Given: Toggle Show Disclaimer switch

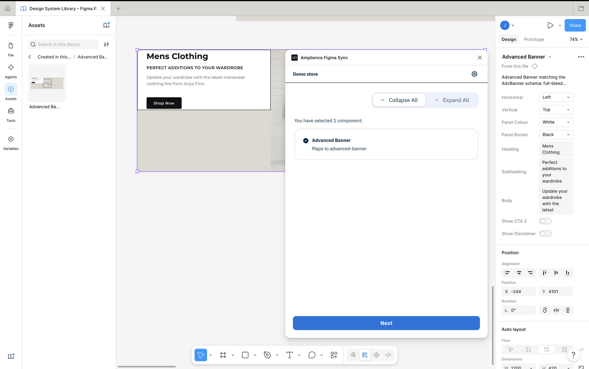Looking at the screenshot, I should [x=545, y=234].
